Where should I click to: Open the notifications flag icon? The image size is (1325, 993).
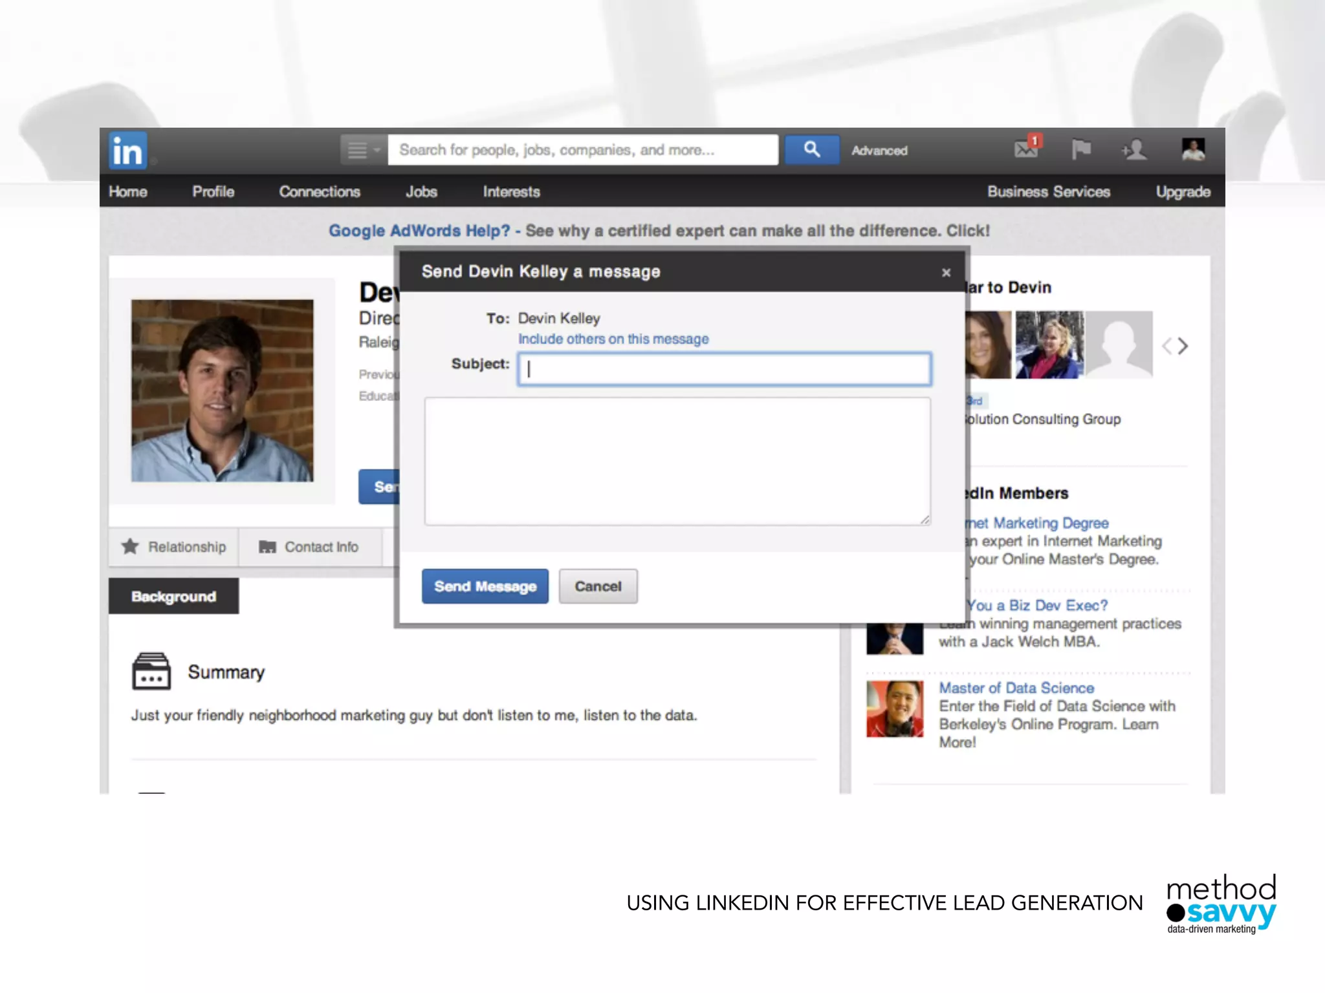click(1081, 149)
